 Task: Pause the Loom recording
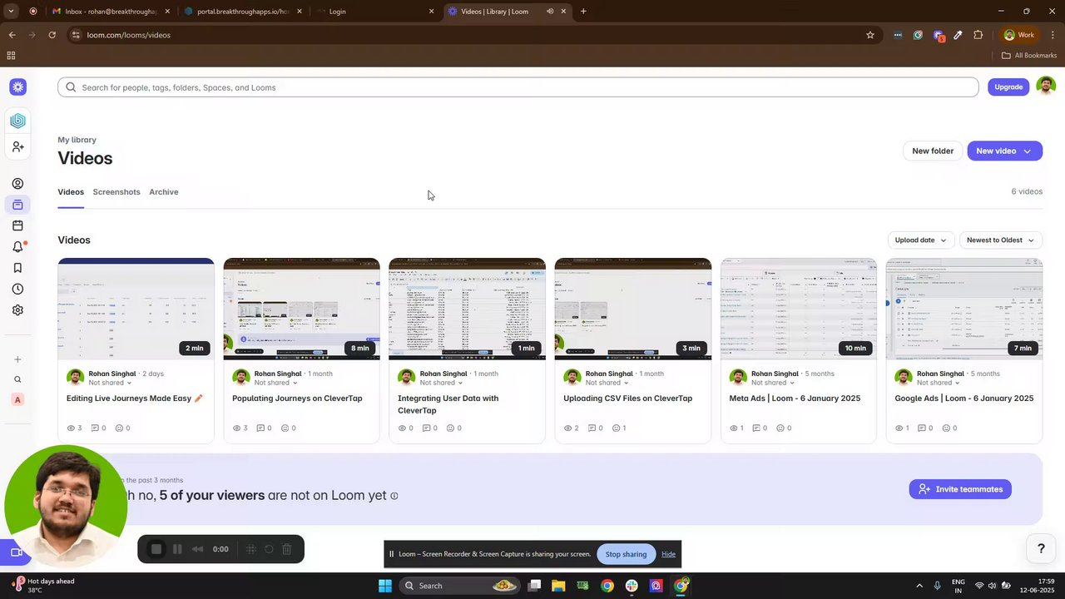[x=177, y=549]
